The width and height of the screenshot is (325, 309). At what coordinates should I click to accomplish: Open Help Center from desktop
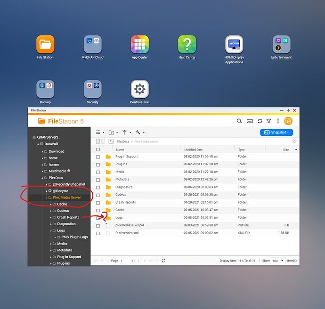pos(187,44)
